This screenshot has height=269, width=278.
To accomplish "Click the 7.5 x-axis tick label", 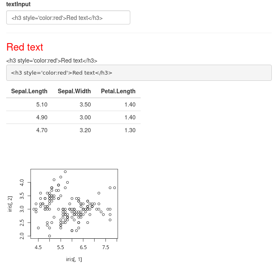I will [105, 247].
